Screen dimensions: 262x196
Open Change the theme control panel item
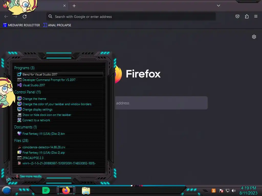click(34, 99)
